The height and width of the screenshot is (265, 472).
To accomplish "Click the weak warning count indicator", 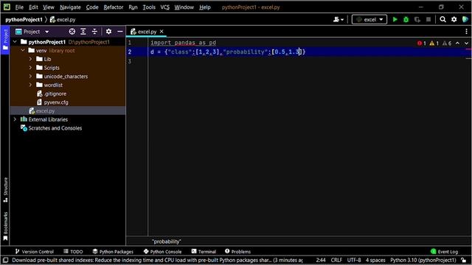I will coord(447,43).
